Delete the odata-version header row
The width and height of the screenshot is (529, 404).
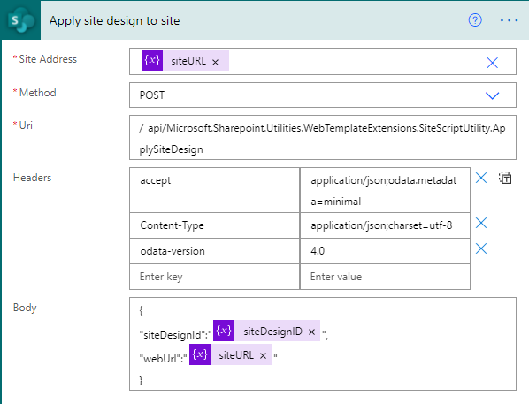(x=481, y=248)
